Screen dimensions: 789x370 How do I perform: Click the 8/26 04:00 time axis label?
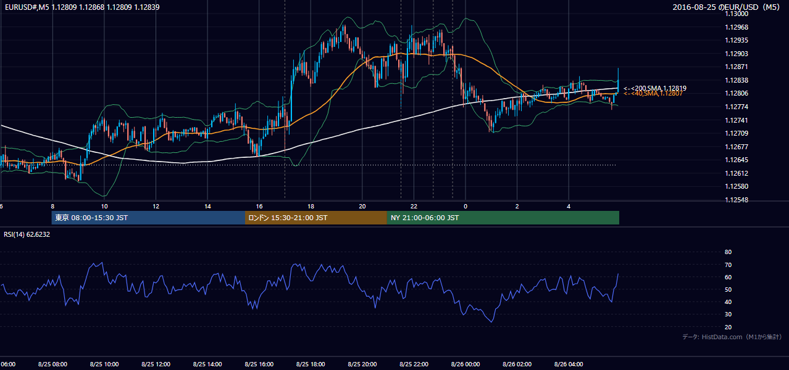(x=569, y=364)
